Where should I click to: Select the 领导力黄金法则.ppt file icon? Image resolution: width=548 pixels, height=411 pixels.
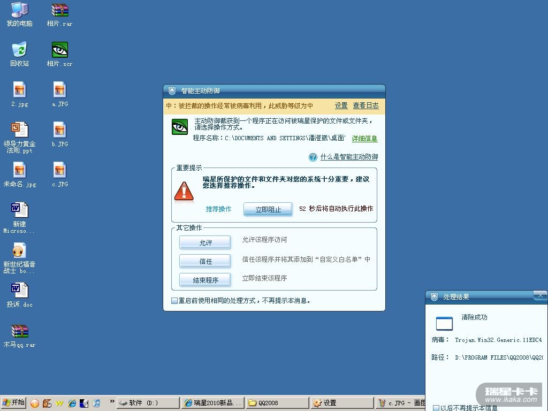coord(20,138)
